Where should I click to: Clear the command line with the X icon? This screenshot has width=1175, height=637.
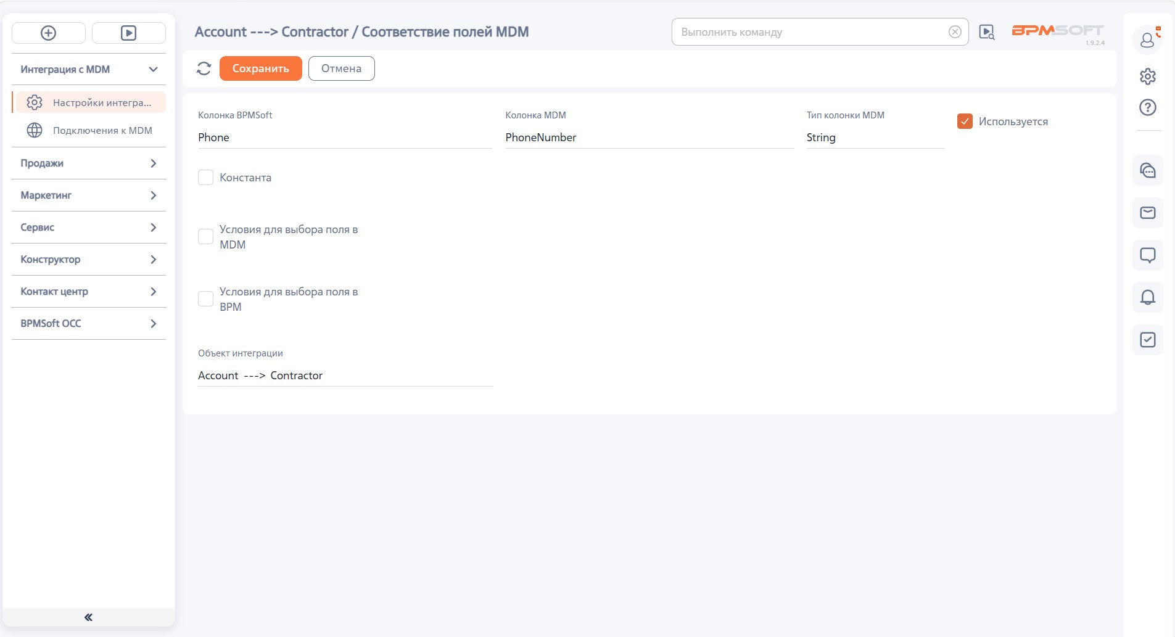pyautogui.click(x=955, y=32)
